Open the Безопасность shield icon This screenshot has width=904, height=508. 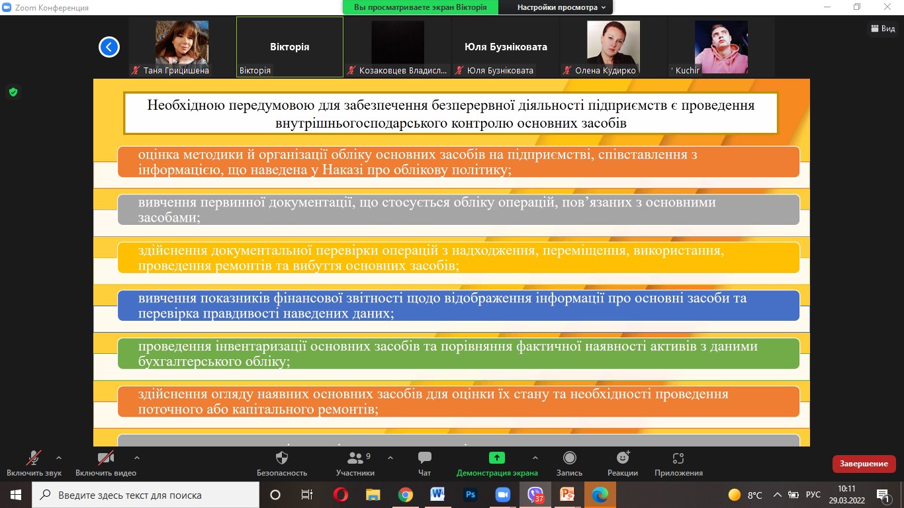point(282,458)
